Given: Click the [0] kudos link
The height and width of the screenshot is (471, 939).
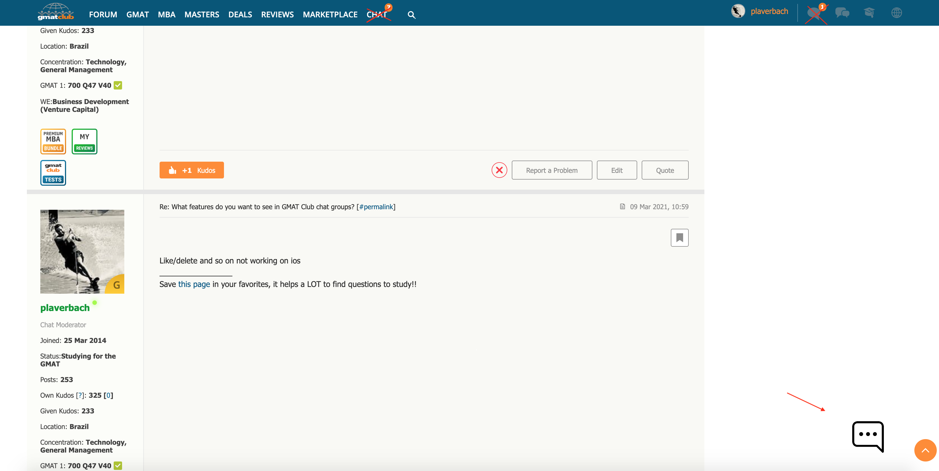Looking at the screenshot, I should pos(108,395).
